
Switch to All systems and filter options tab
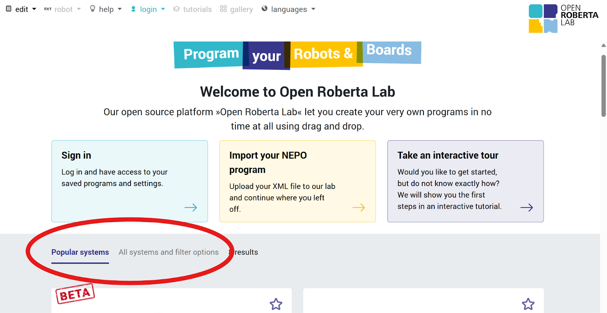pyautogui.click(x=169, y=252)
